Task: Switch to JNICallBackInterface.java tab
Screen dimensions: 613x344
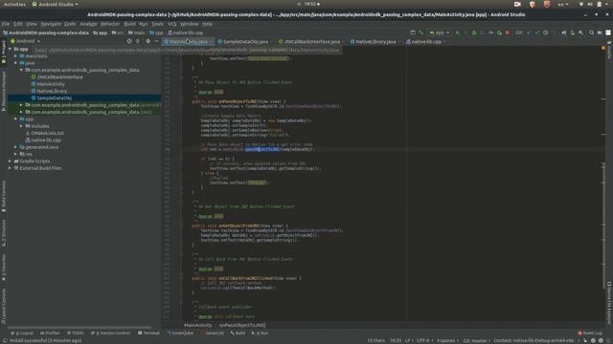Action: pos(311,42)
